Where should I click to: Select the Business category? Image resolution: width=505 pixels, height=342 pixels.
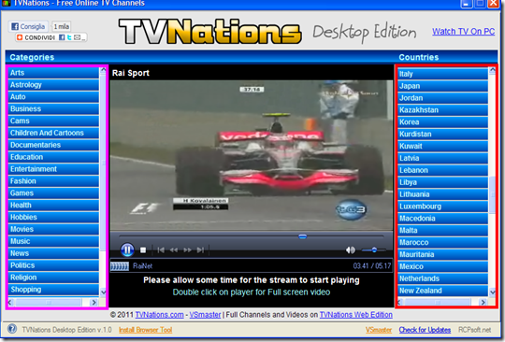[53, 108]
